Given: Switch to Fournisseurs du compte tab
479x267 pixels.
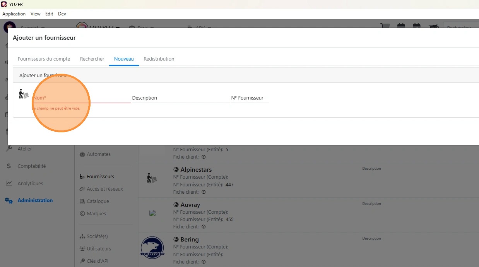Looking at the screenshot, I should pyautogui.click(x=44, y=59).
